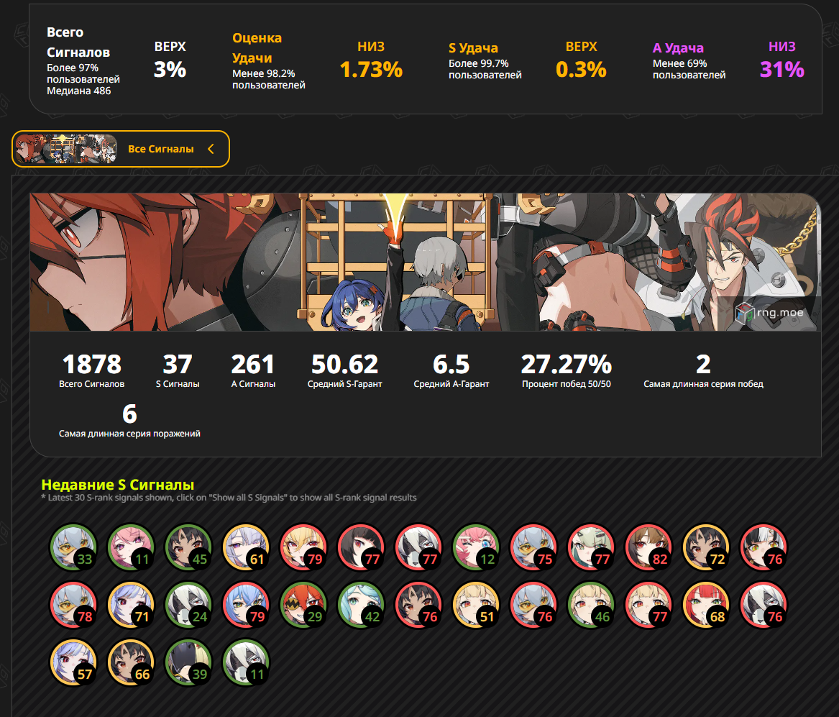Screen dimensions: 839x717
Task: Select the masked character icon marked 78
Action: [x=73, y=605]
